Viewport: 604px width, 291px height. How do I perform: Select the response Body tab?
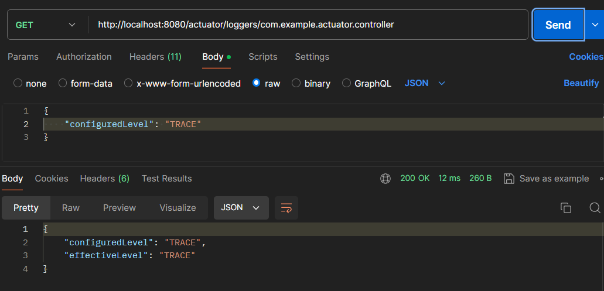point(12,179)
